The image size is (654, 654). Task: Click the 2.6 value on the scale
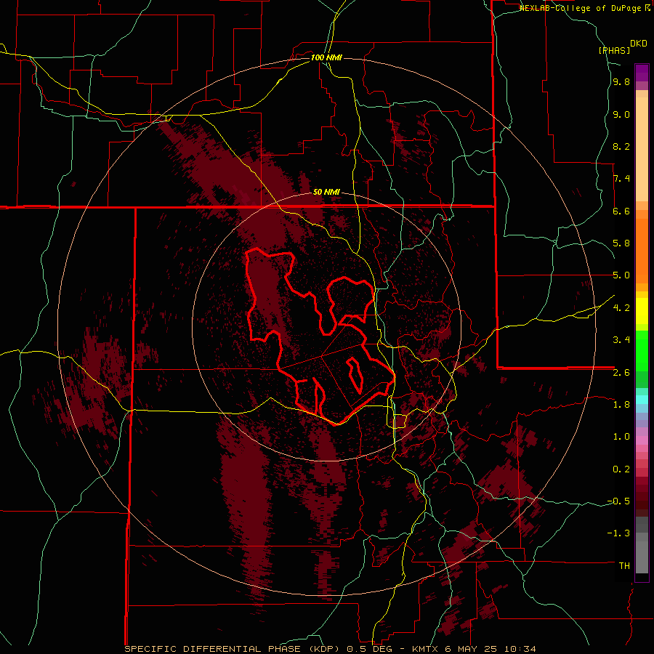621,373
